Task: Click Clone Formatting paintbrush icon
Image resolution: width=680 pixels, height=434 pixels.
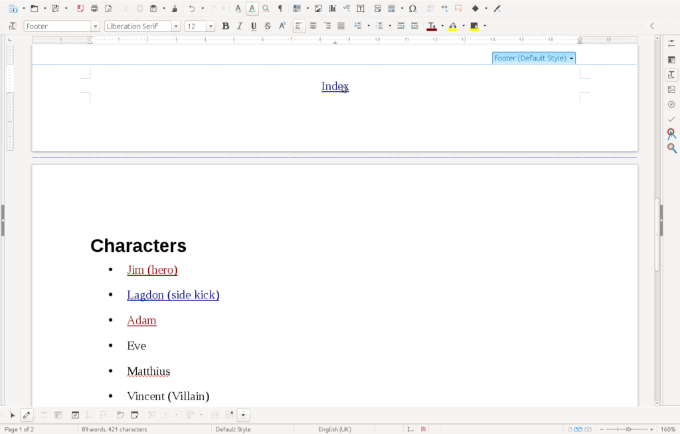Action: click(174, 9)
